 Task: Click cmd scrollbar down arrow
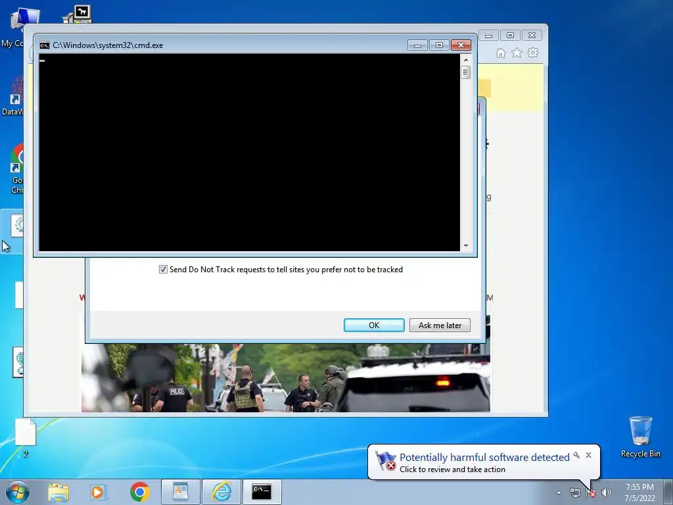[466, 246]
